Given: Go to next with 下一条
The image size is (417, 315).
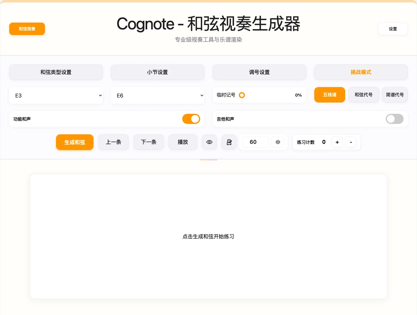Looking at the screenshot, I should point(149,142).
